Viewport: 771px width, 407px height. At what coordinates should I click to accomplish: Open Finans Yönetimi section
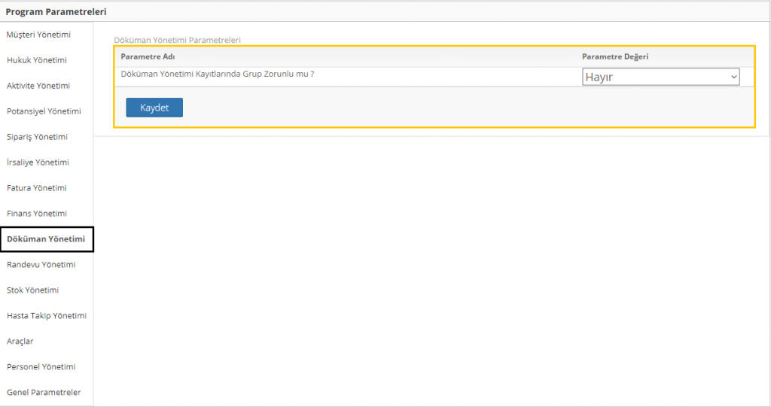point(37,214)
